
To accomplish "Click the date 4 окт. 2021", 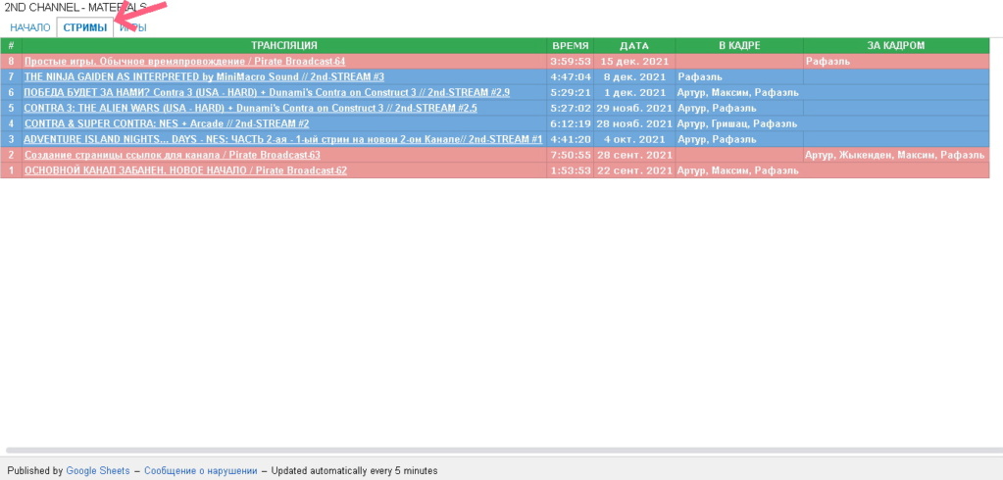I will (x=634, y=139).
